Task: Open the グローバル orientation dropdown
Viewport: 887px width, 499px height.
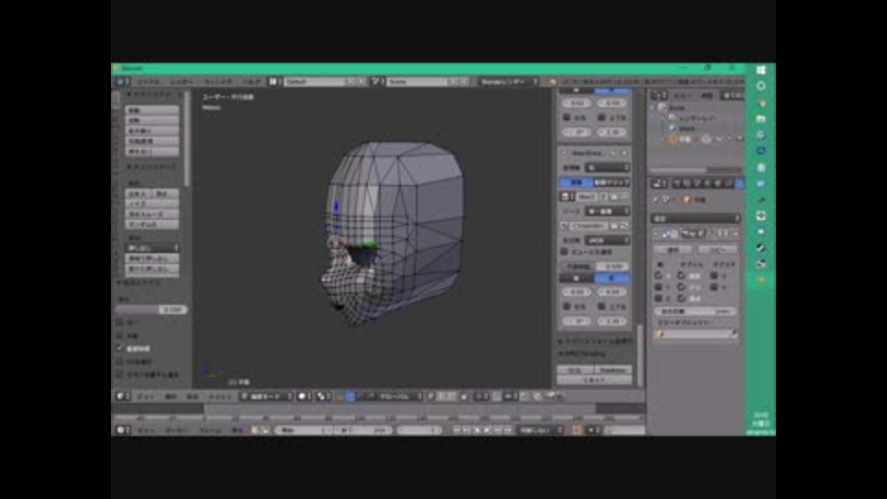Action: 401,396
